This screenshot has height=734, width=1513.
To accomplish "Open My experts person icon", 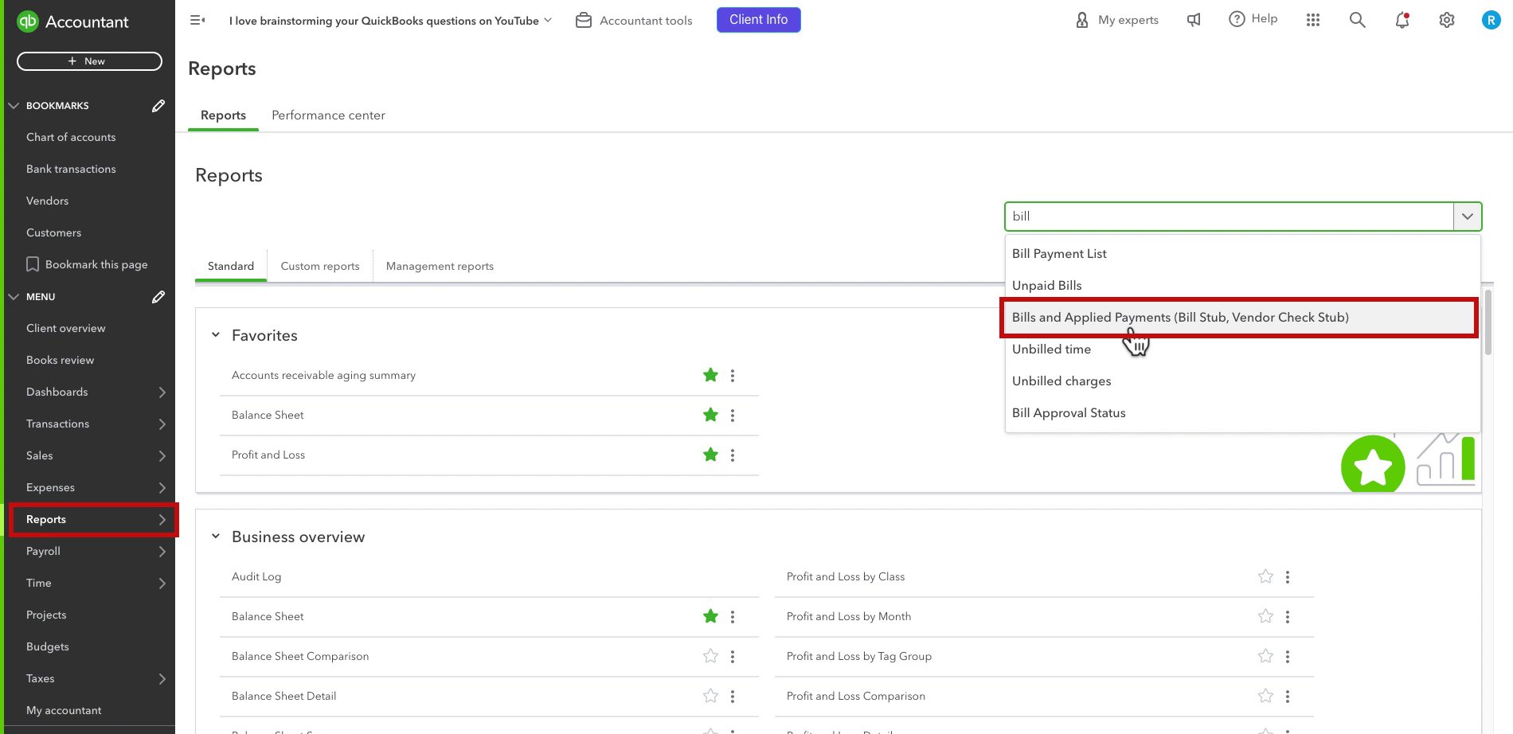I will coord(1082,20).
